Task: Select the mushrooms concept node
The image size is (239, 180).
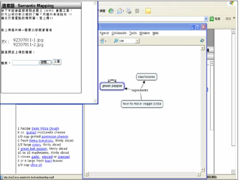Action: click(146, 76)
